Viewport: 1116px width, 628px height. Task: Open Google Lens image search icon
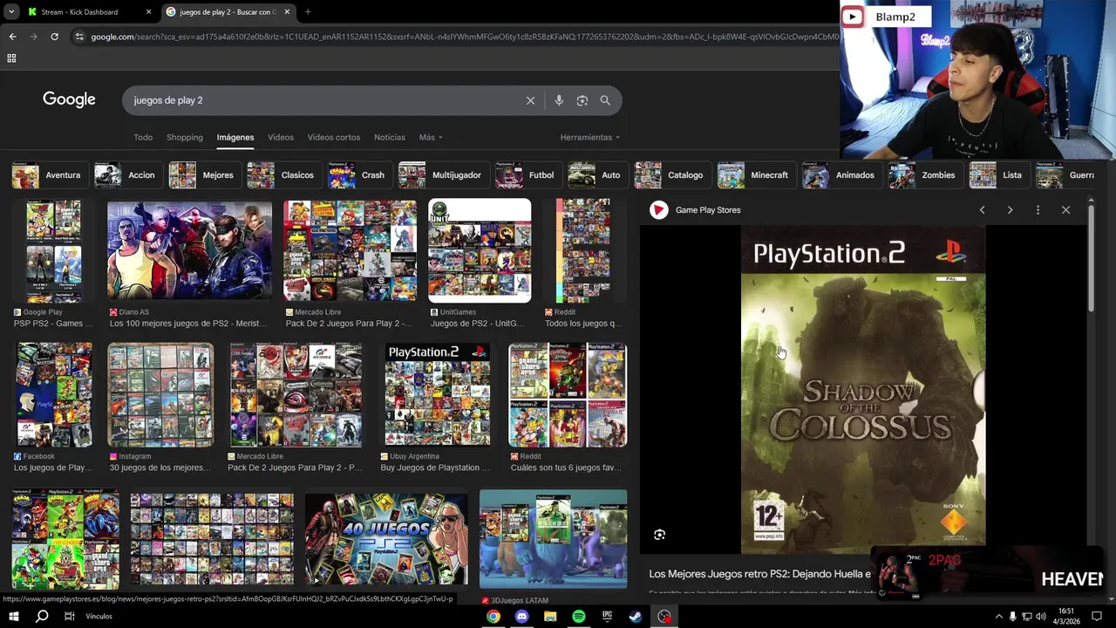pos(582,100)
